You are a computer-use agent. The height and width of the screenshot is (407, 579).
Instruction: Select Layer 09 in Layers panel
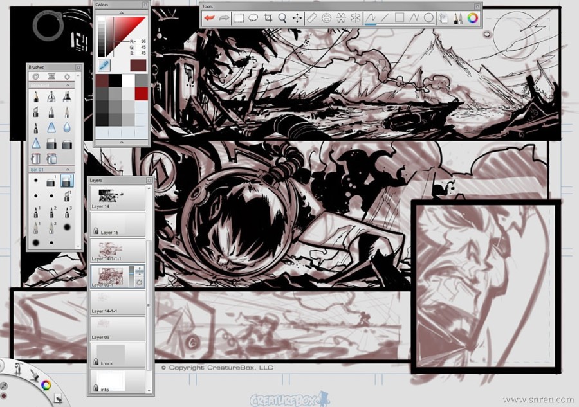coord(118,329)
